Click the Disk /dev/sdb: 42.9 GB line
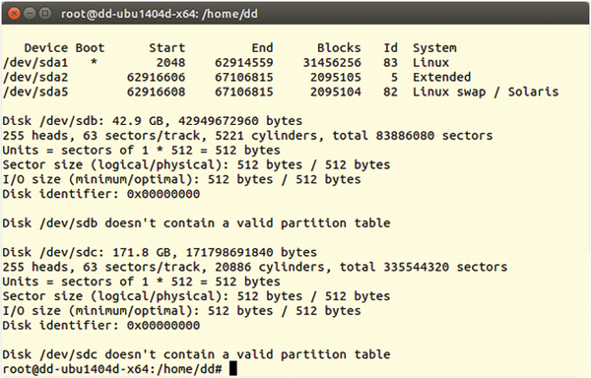591x378 pixels. tap(153, 121)
